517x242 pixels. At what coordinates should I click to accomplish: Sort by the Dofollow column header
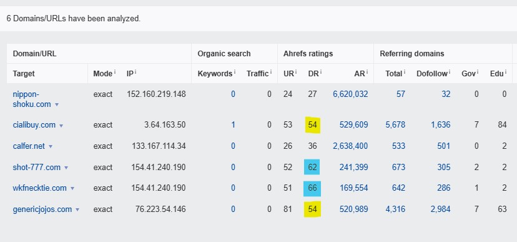point(432,74)
